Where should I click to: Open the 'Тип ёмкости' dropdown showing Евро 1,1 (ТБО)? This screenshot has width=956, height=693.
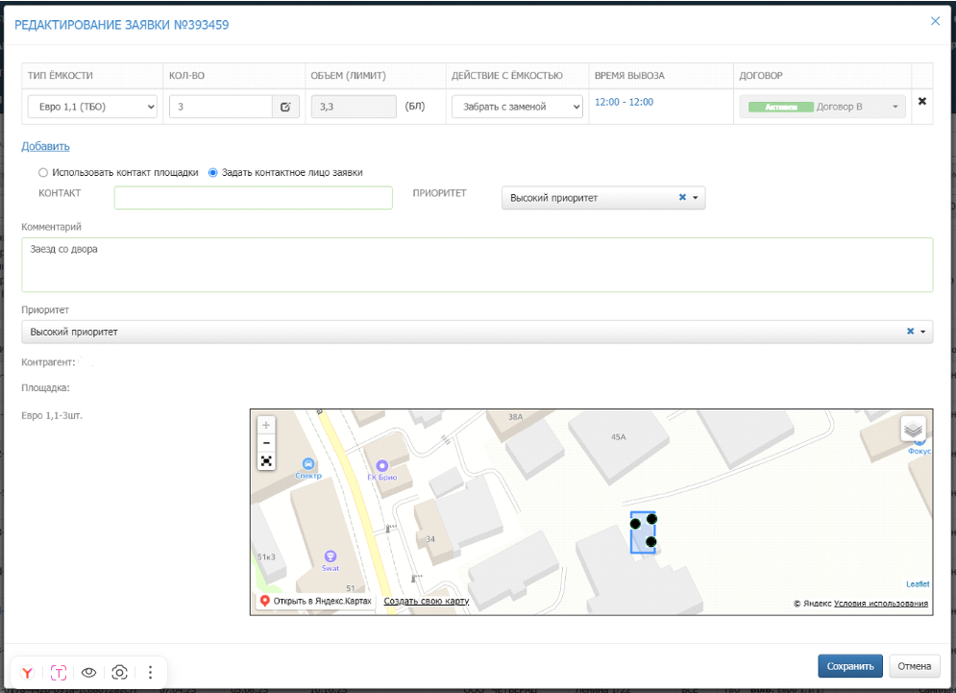click(x=91, y=107)
